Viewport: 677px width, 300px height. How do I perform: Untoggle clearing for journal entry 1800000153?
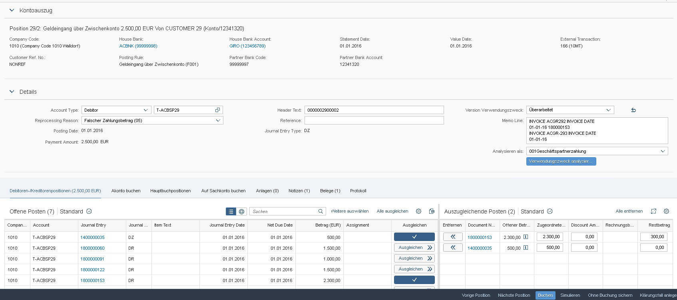click(414, 280)
